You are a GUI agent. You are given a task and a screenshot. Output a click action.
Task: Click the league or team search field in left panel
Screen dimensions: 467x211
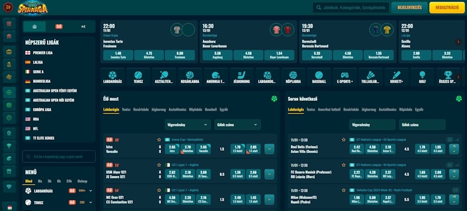pyautogui.click(x=59, y=156)
